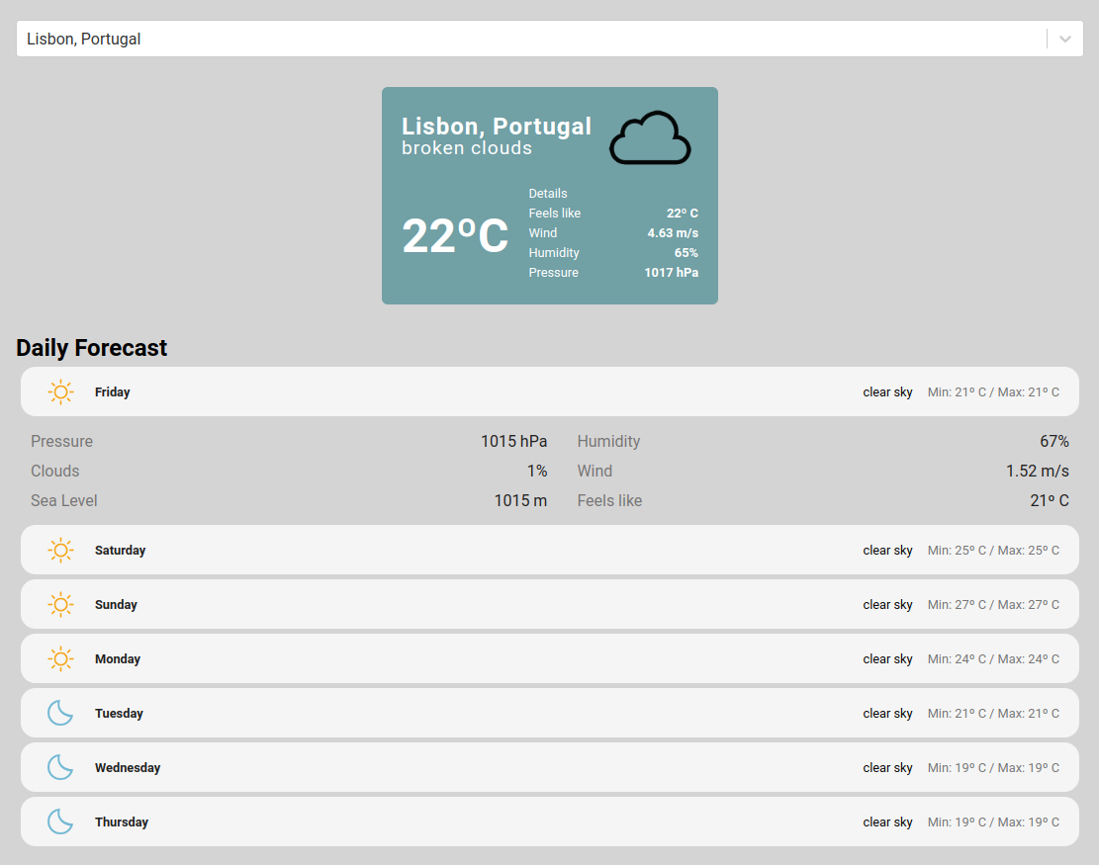Click the moon icon for Thursday
1099x865 pixels.
click(61, 822)
